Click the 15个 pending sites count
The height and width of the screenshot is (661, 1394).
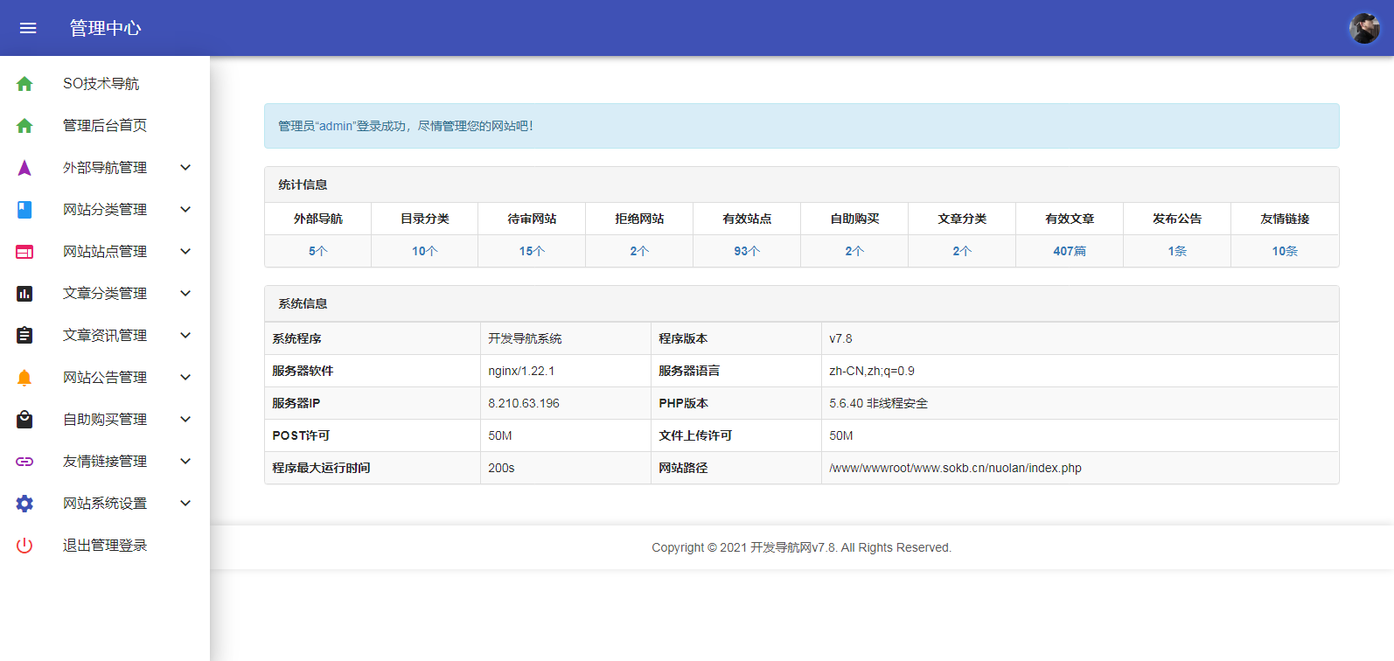point(532,251)
